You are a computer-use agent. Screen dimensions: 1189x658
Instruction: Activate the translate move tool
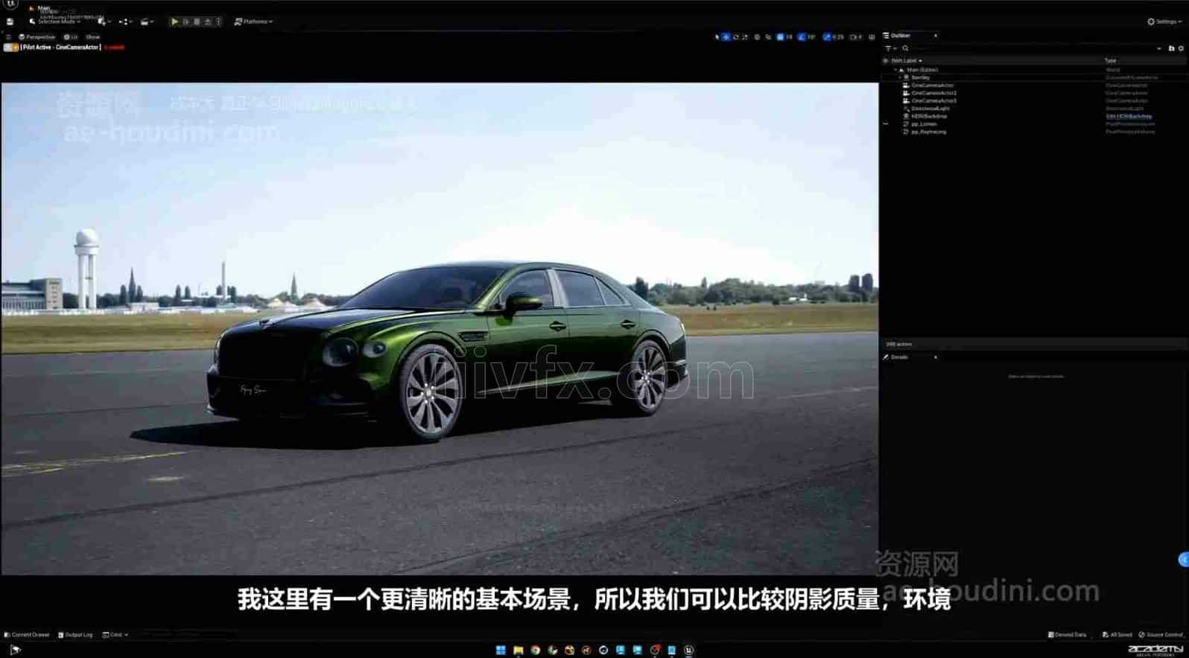(x=726, y=36)
